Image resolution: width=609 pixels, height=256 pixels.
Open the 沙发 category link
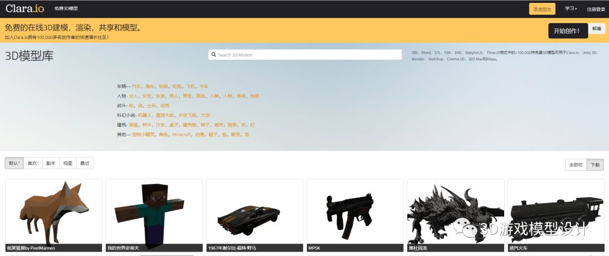[160, 125]
